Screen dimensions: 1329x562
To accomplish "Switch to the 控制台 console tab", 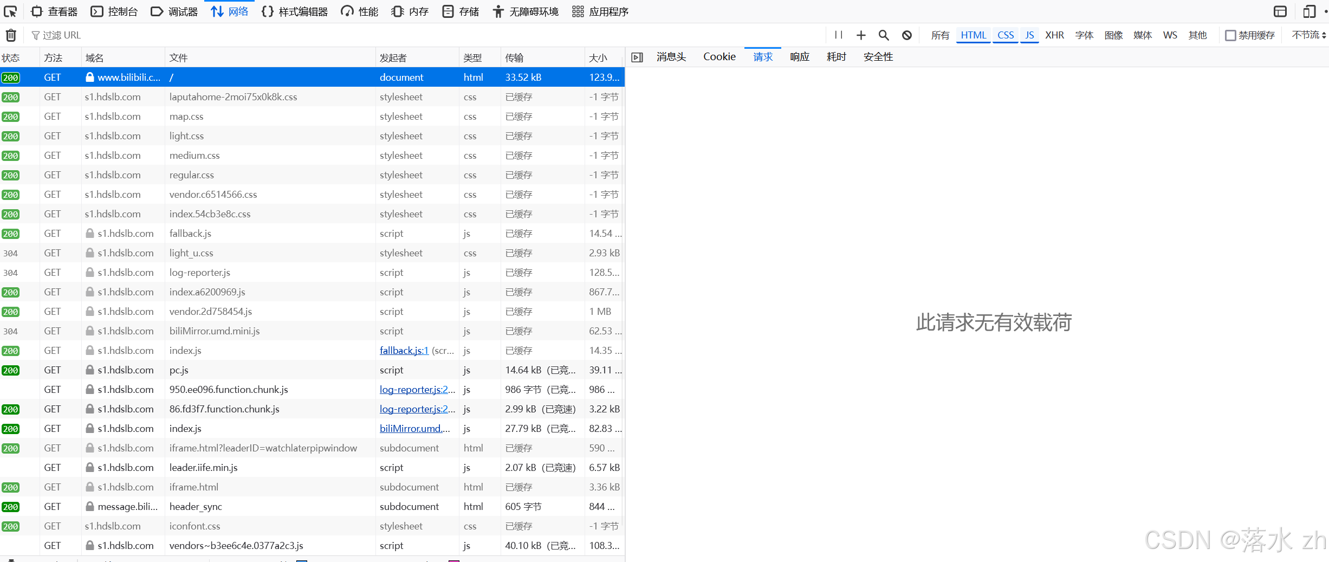I will coord(114,11).
